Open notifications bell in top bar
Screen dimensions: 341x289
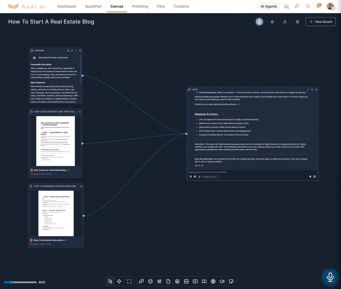(x=318, y=6)
